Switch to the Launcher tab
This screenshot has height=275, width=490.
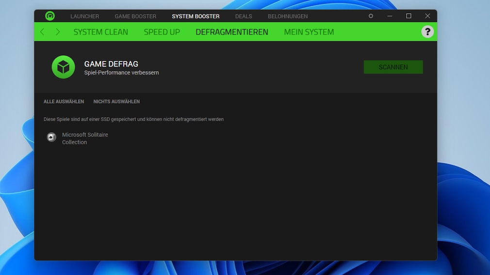(x=84, y=16)
